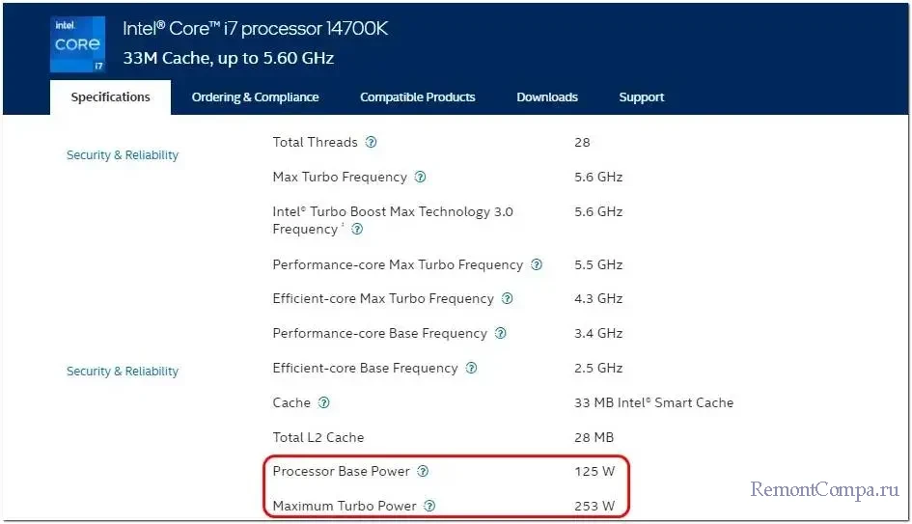Click the 253 W Maximum Turbo Power value
Screen dimensions: 912x524
594,506
